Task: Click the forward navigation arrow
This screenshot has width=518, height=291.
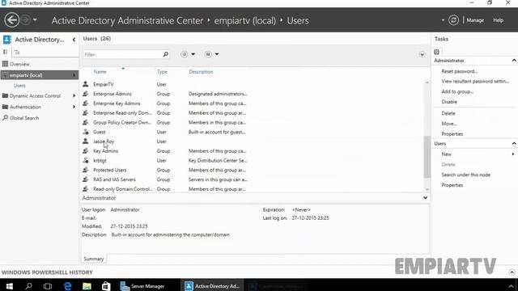Action: (x=25, y=20)
